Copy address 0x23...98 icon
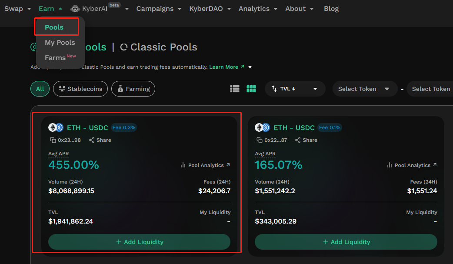 pyautogui.click(x=53, y=140)
